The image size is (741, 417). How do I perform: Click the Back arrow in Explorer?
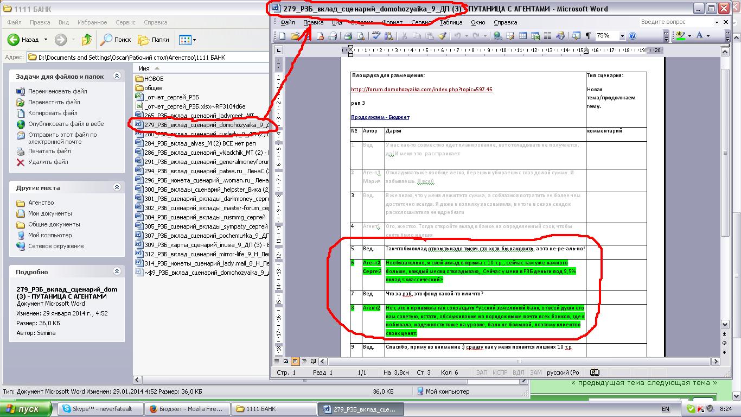[x=23, y=40]
